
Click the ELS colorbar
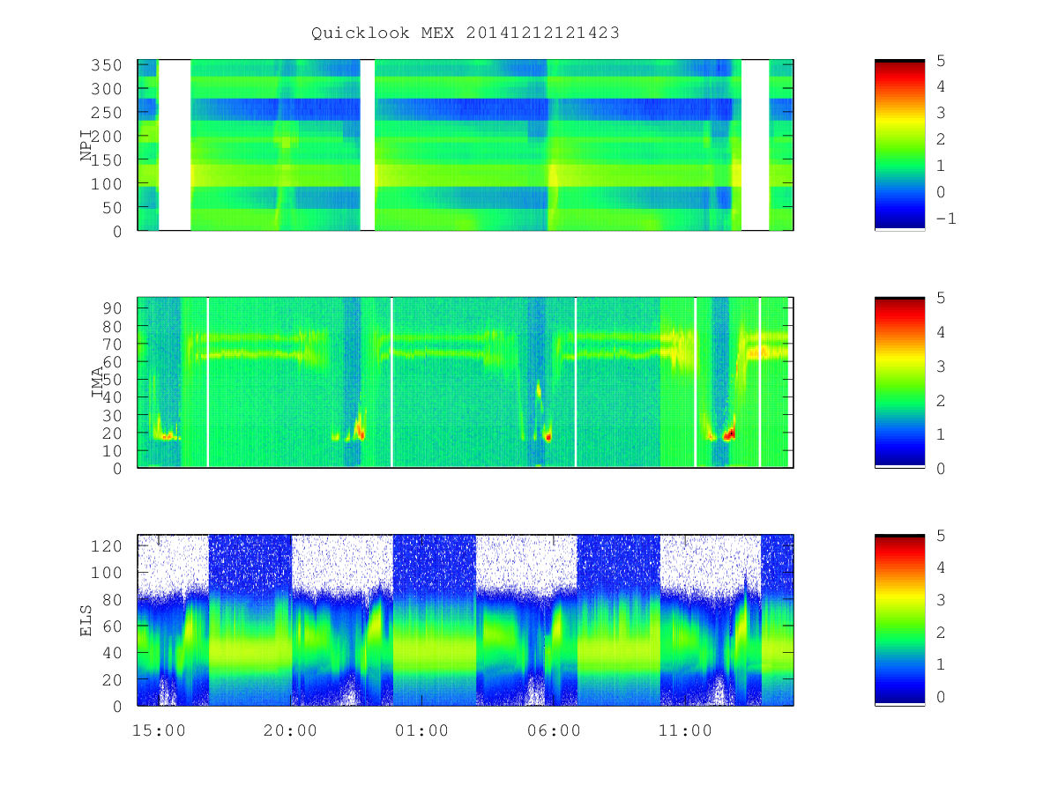pos(899,619)
